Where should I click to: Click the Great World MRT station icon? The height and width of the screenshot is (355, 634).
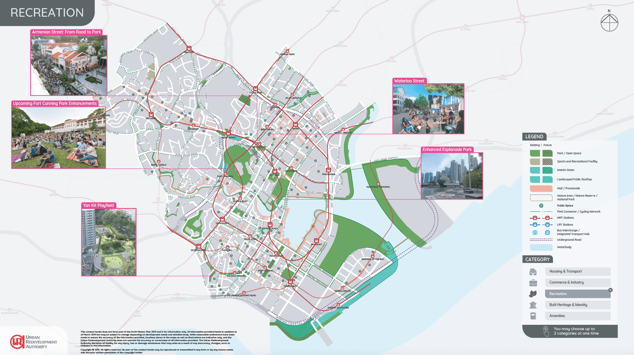159,162
